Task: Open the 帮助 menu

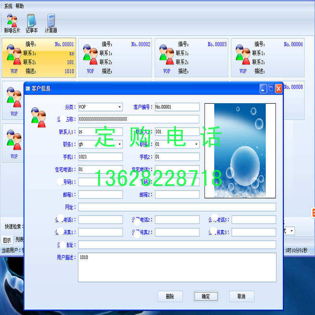Action: tap(20, 6)
